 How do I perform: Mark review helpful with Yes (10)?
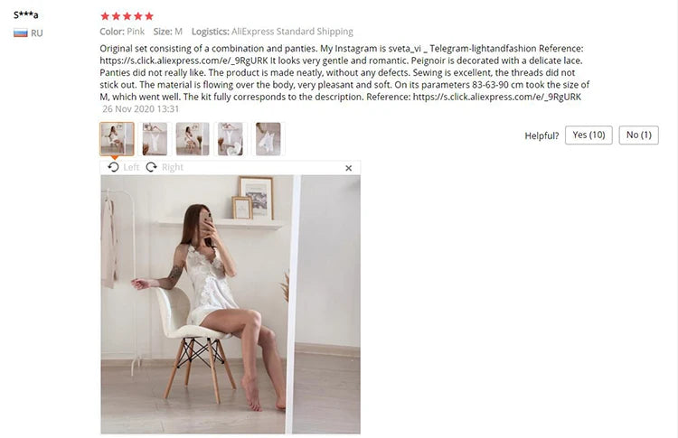tap(589, 135)
